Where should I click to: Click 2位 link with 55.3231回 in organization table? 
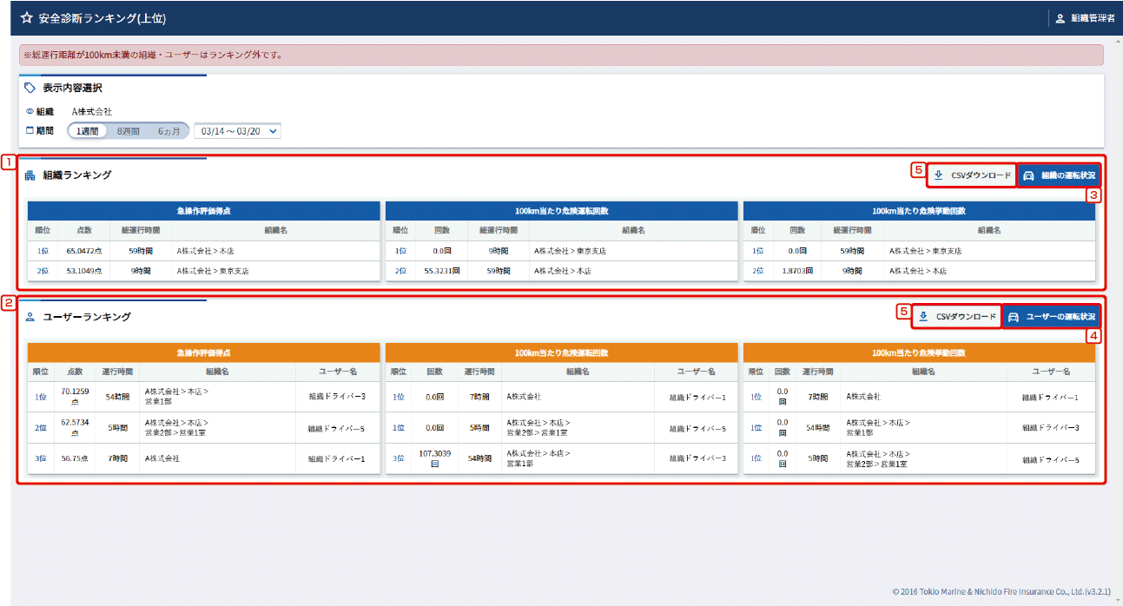[400, 271]
